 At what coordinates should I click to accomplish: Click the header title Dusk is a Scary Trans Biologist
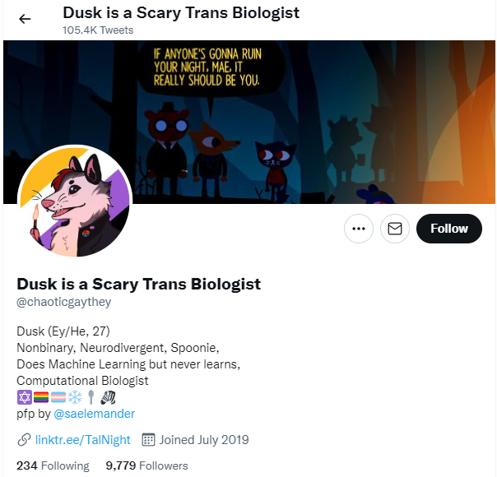(181, 13)
